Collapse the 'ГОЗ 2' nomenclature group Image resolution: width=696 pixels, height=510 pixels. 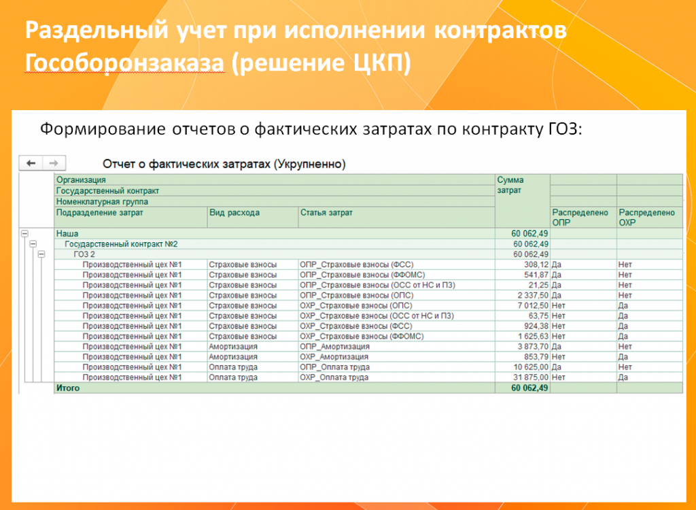pos(41,254)
